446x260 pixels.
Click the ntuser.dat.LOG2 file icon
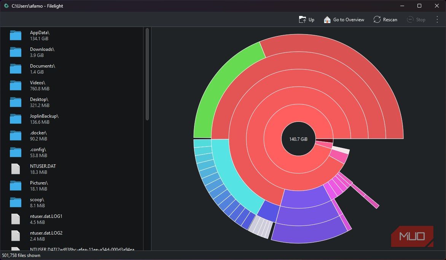coord(16,236)
